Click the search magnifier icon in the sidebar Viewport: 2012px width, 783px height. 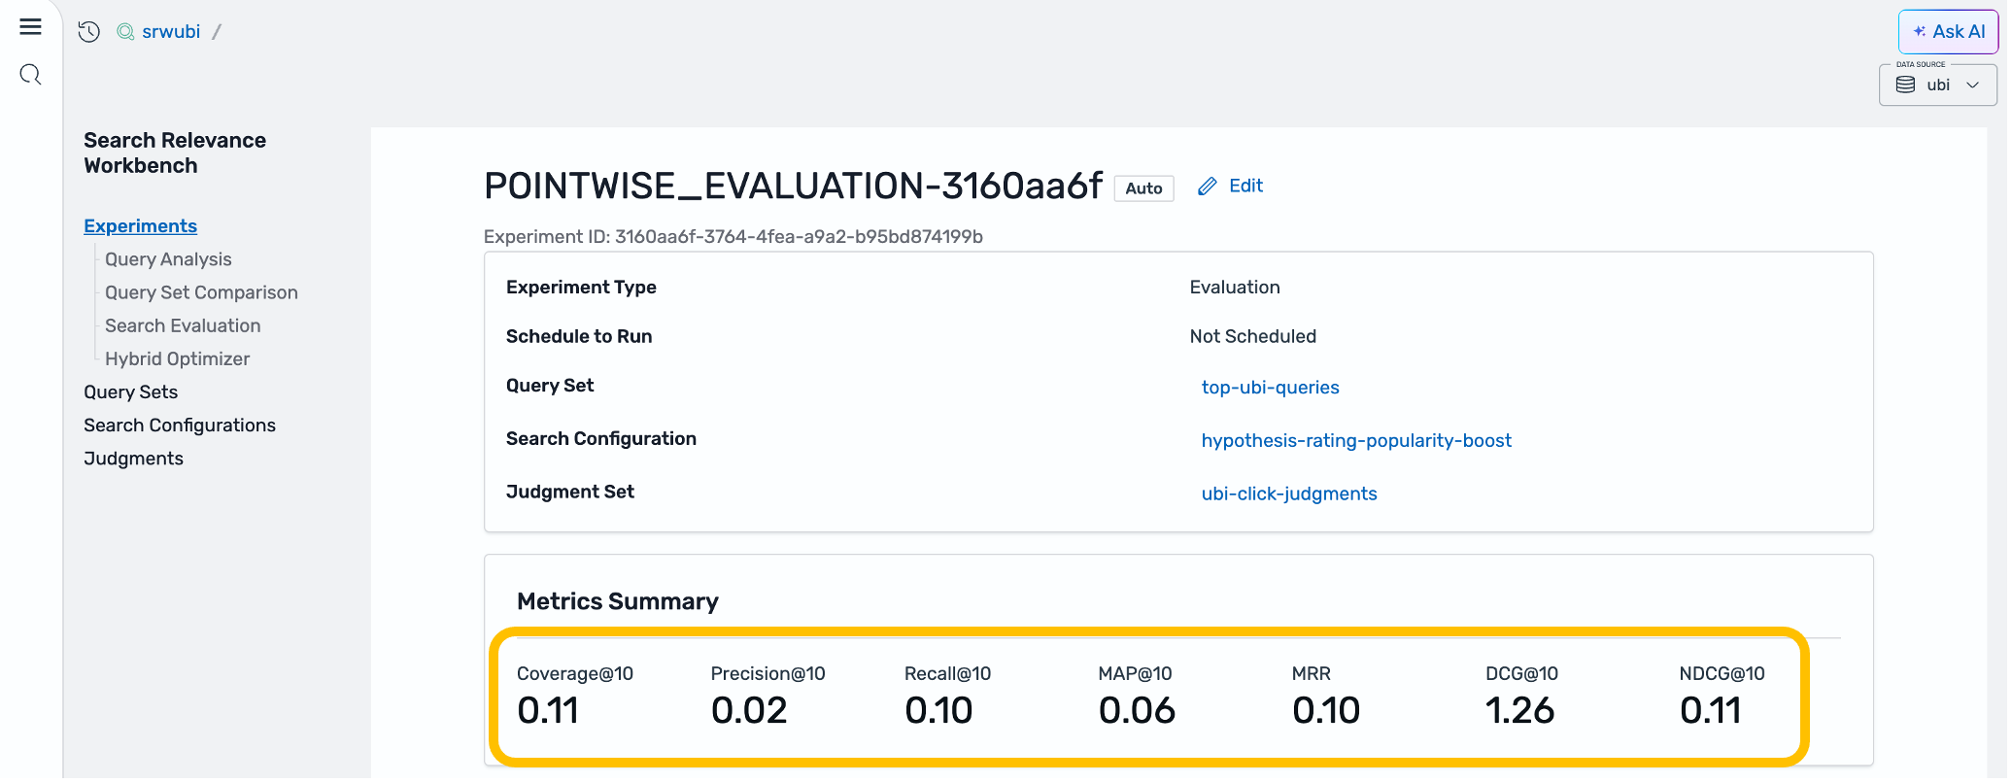(30, 75)
